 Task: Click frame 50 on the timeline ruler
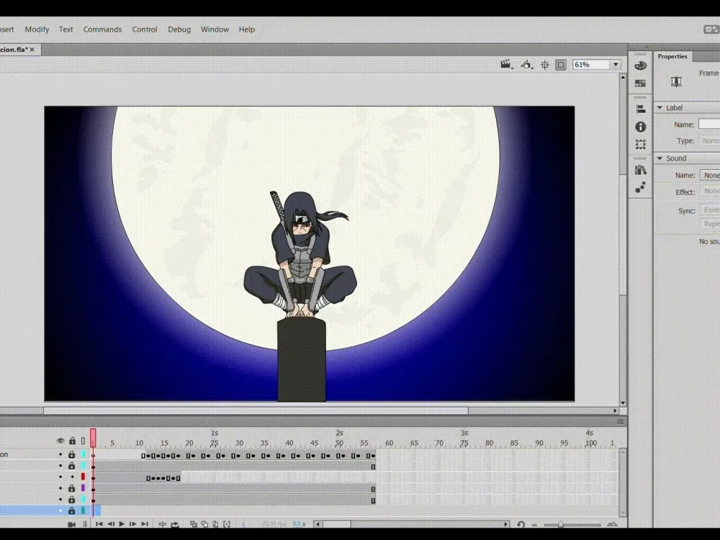[339, 443]
